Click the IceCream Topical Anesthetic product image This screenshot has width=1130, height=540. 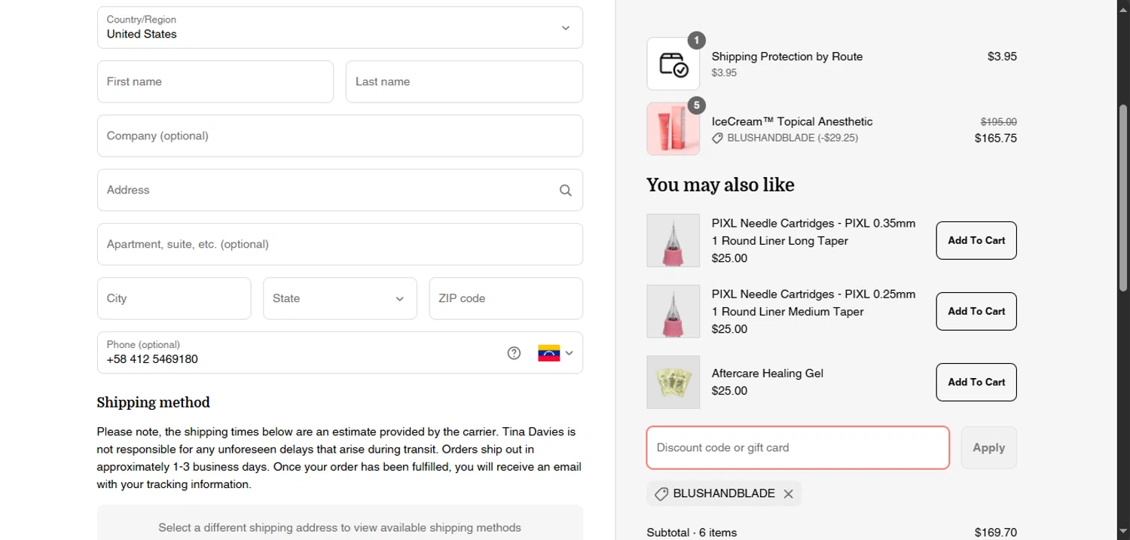673,129
